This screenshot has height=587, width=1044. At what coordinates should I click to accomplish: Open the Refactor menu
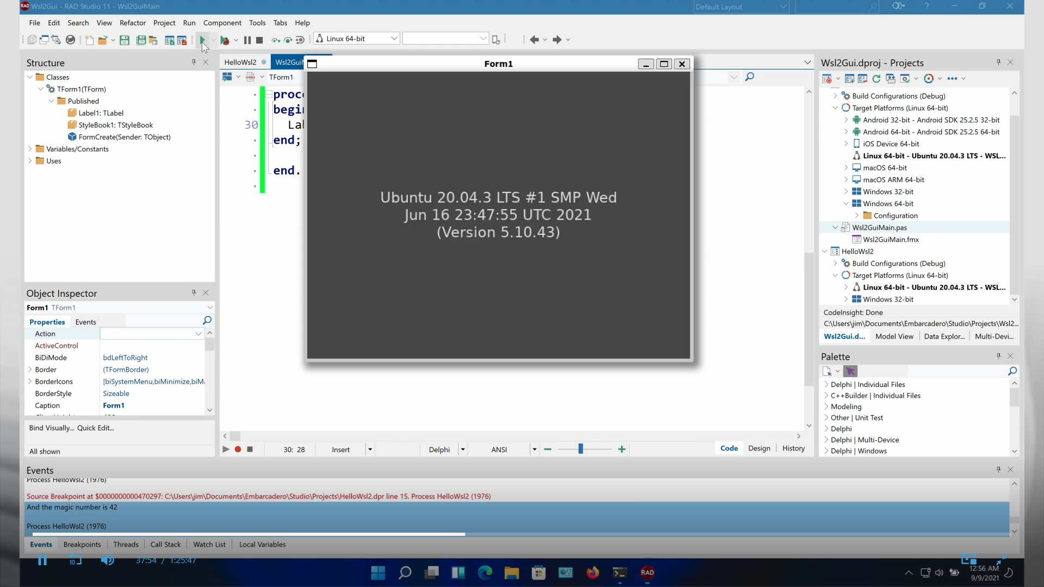tap(132, 23)
